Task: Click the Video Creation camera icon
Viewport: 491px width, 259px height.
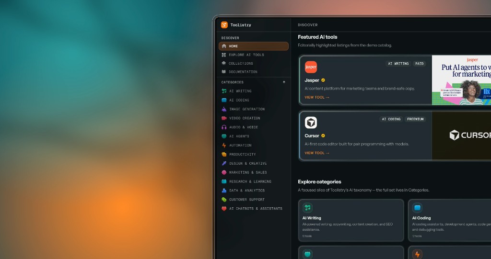Action: pos(224,118)
